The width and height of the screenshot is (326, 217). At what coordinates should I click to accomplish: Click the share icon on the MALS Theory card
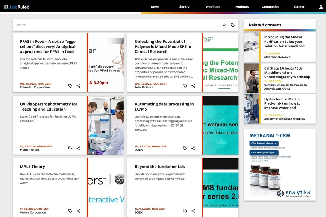pos(78,211)
